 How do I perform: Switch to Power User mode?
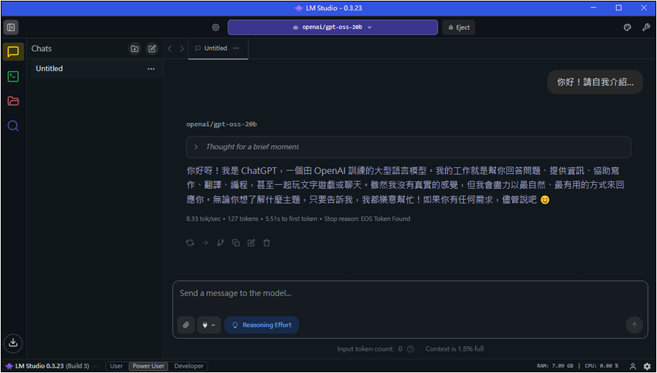[x=149, y=366]
